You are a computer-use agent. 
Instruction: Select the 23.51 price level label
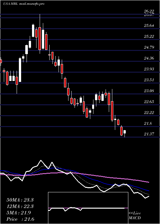tap(149, 80)
